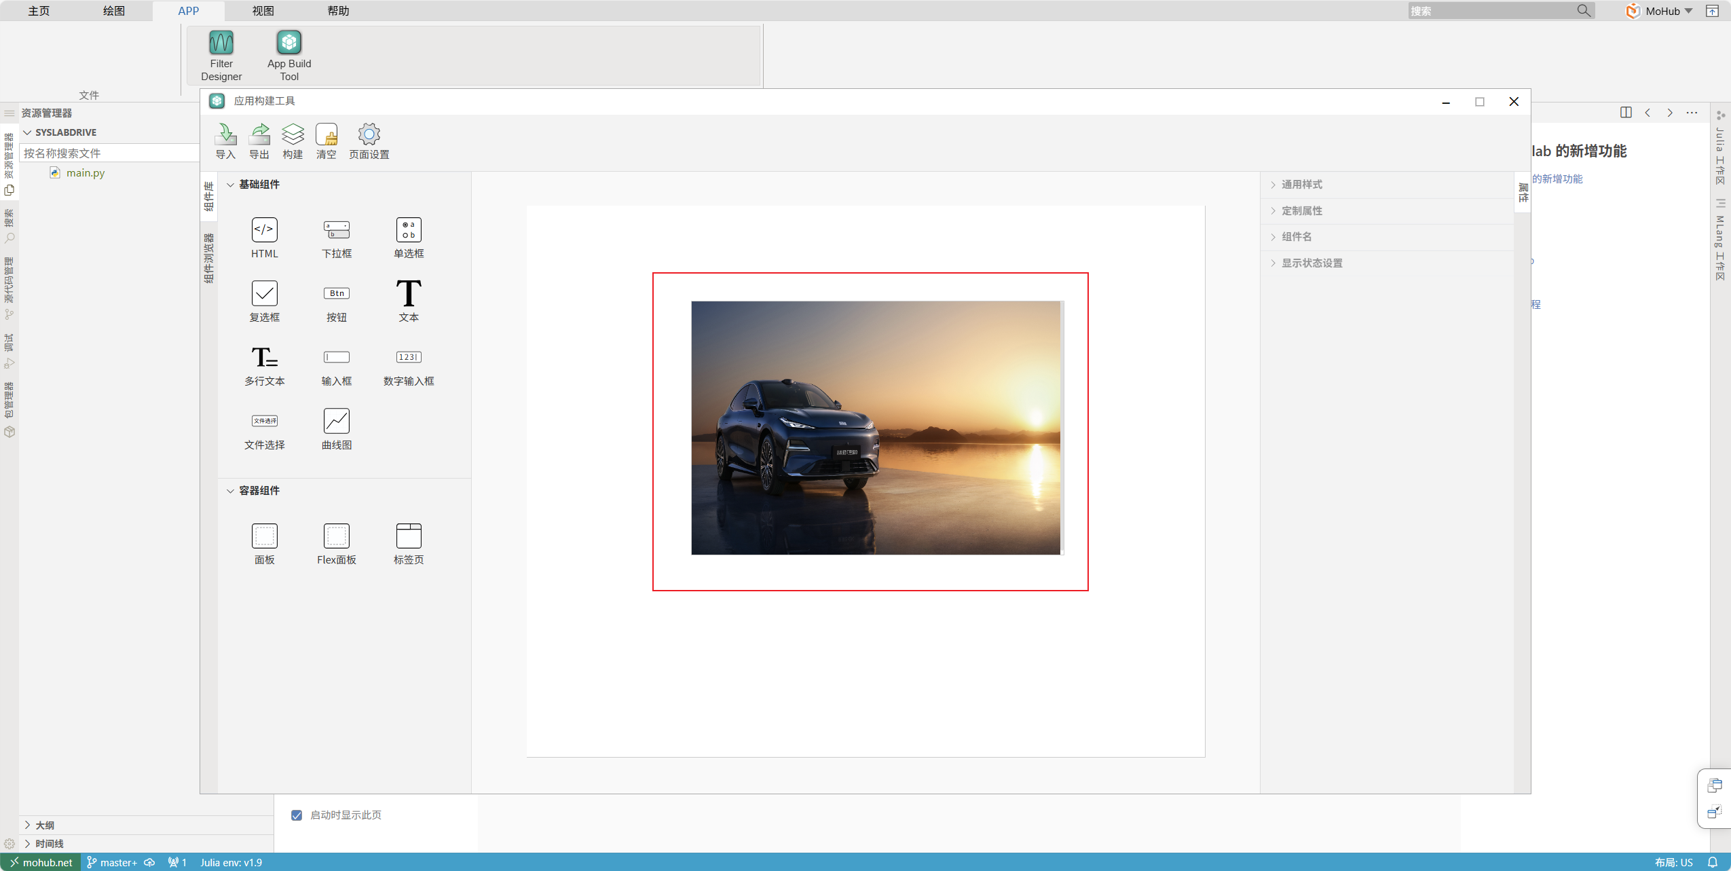Open the 主页 ribbon tab
1731x871 pixels.
pos(39,11)
